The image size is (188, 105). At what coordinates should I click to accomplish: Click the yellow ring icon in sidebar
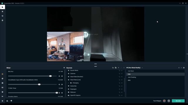tap(2, 74)
